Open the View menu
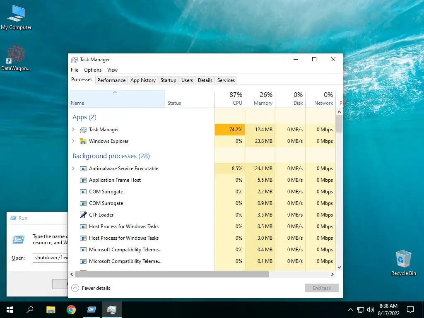 point(112,70)
